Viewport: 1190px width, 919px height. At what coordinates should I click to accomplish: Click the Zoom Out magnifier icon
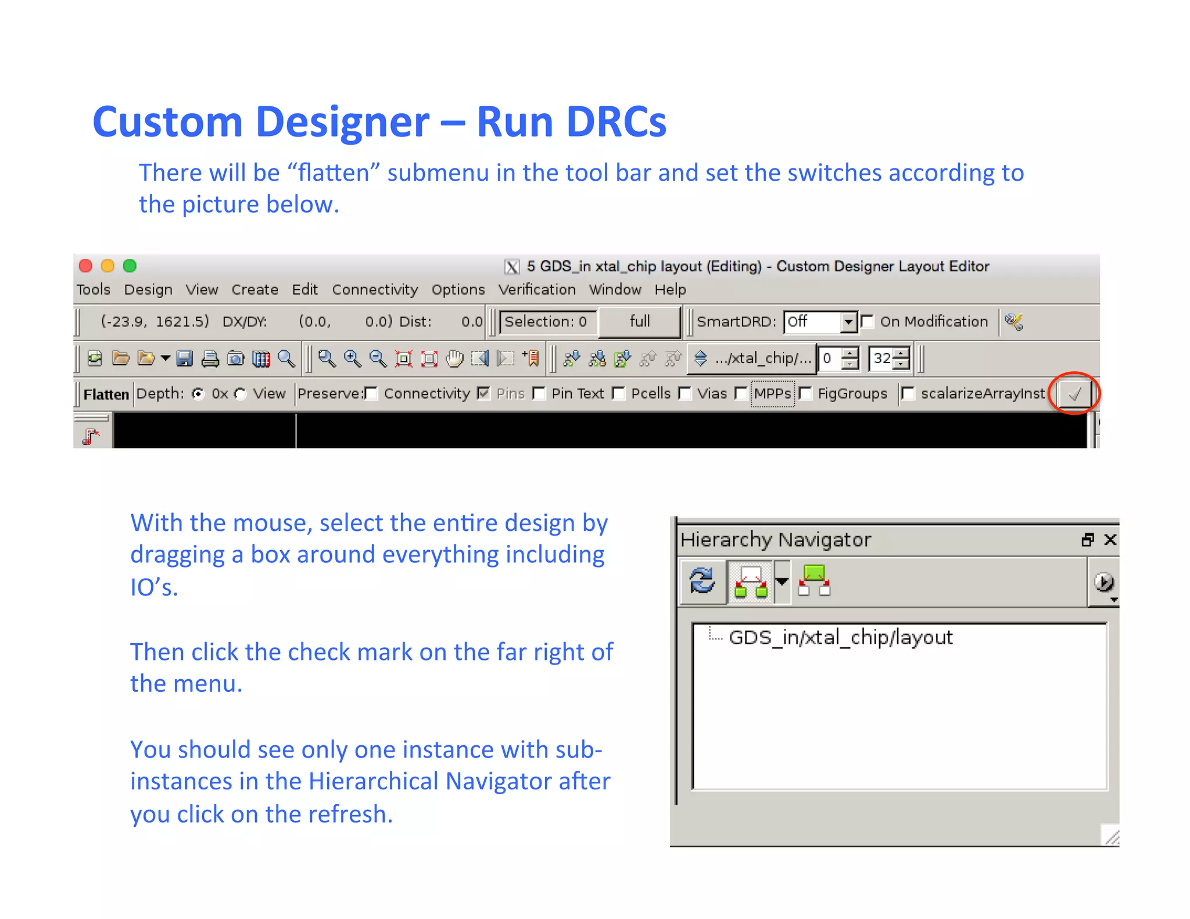[x=378, y=358]
